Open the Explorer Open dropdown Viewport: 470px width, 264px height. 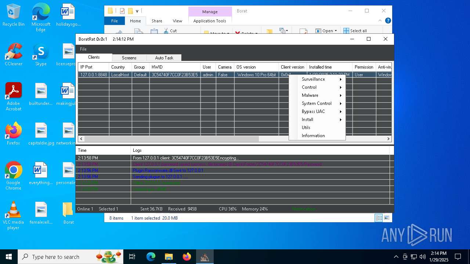click(x=326, y=31)
